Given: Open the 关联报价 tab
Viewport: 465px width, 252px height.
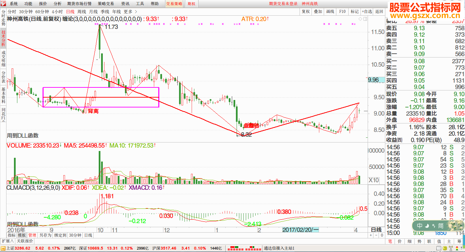Looking at the screenshot, I should coord(25,241).
